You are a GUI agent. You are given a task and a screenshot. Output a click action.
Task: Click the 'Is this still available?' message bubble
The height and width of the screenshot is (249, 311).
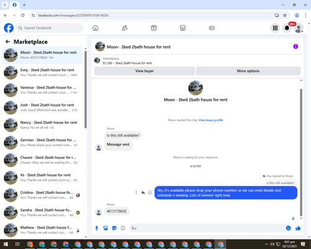pyautogui.click(x=123, y=135)
